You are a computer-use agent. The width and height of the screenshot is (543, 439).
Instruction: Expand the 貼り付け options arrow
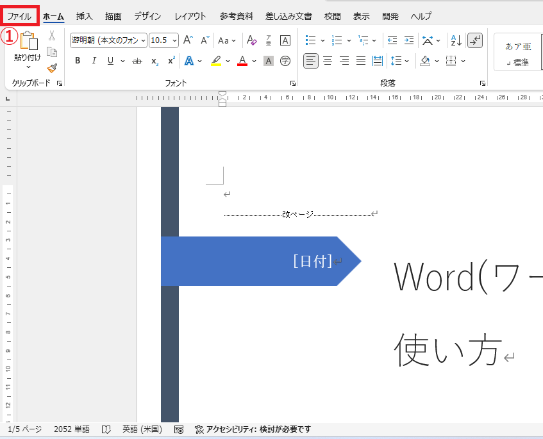(x=28, y=67)
